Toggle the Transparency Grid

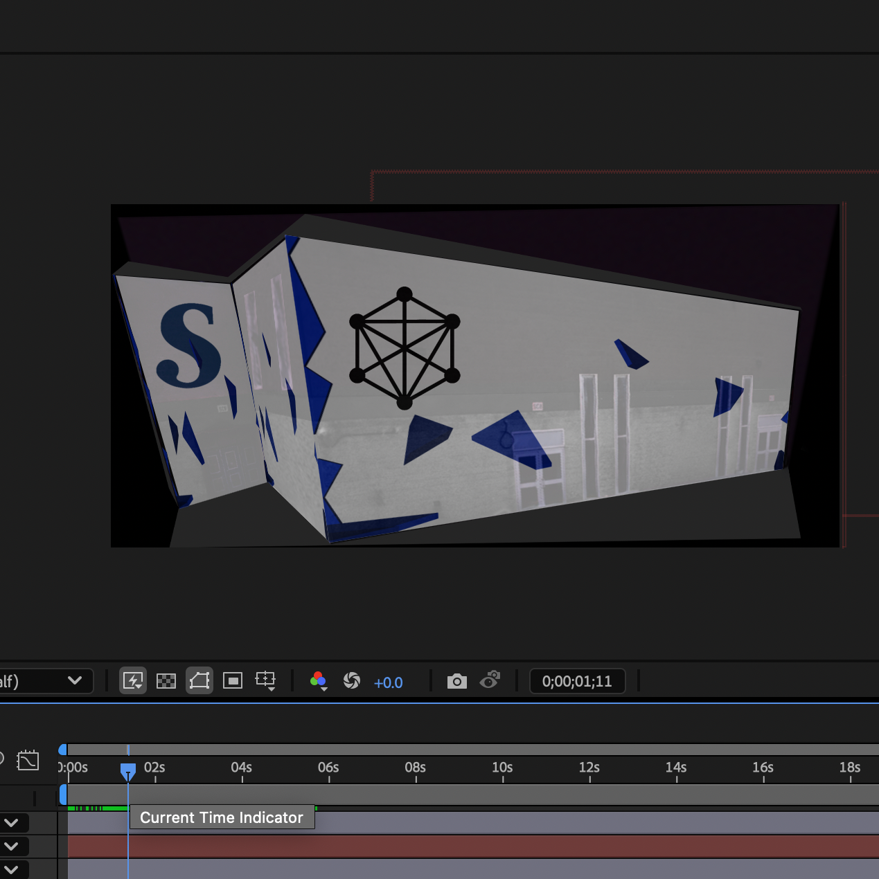tap(166, 680)
